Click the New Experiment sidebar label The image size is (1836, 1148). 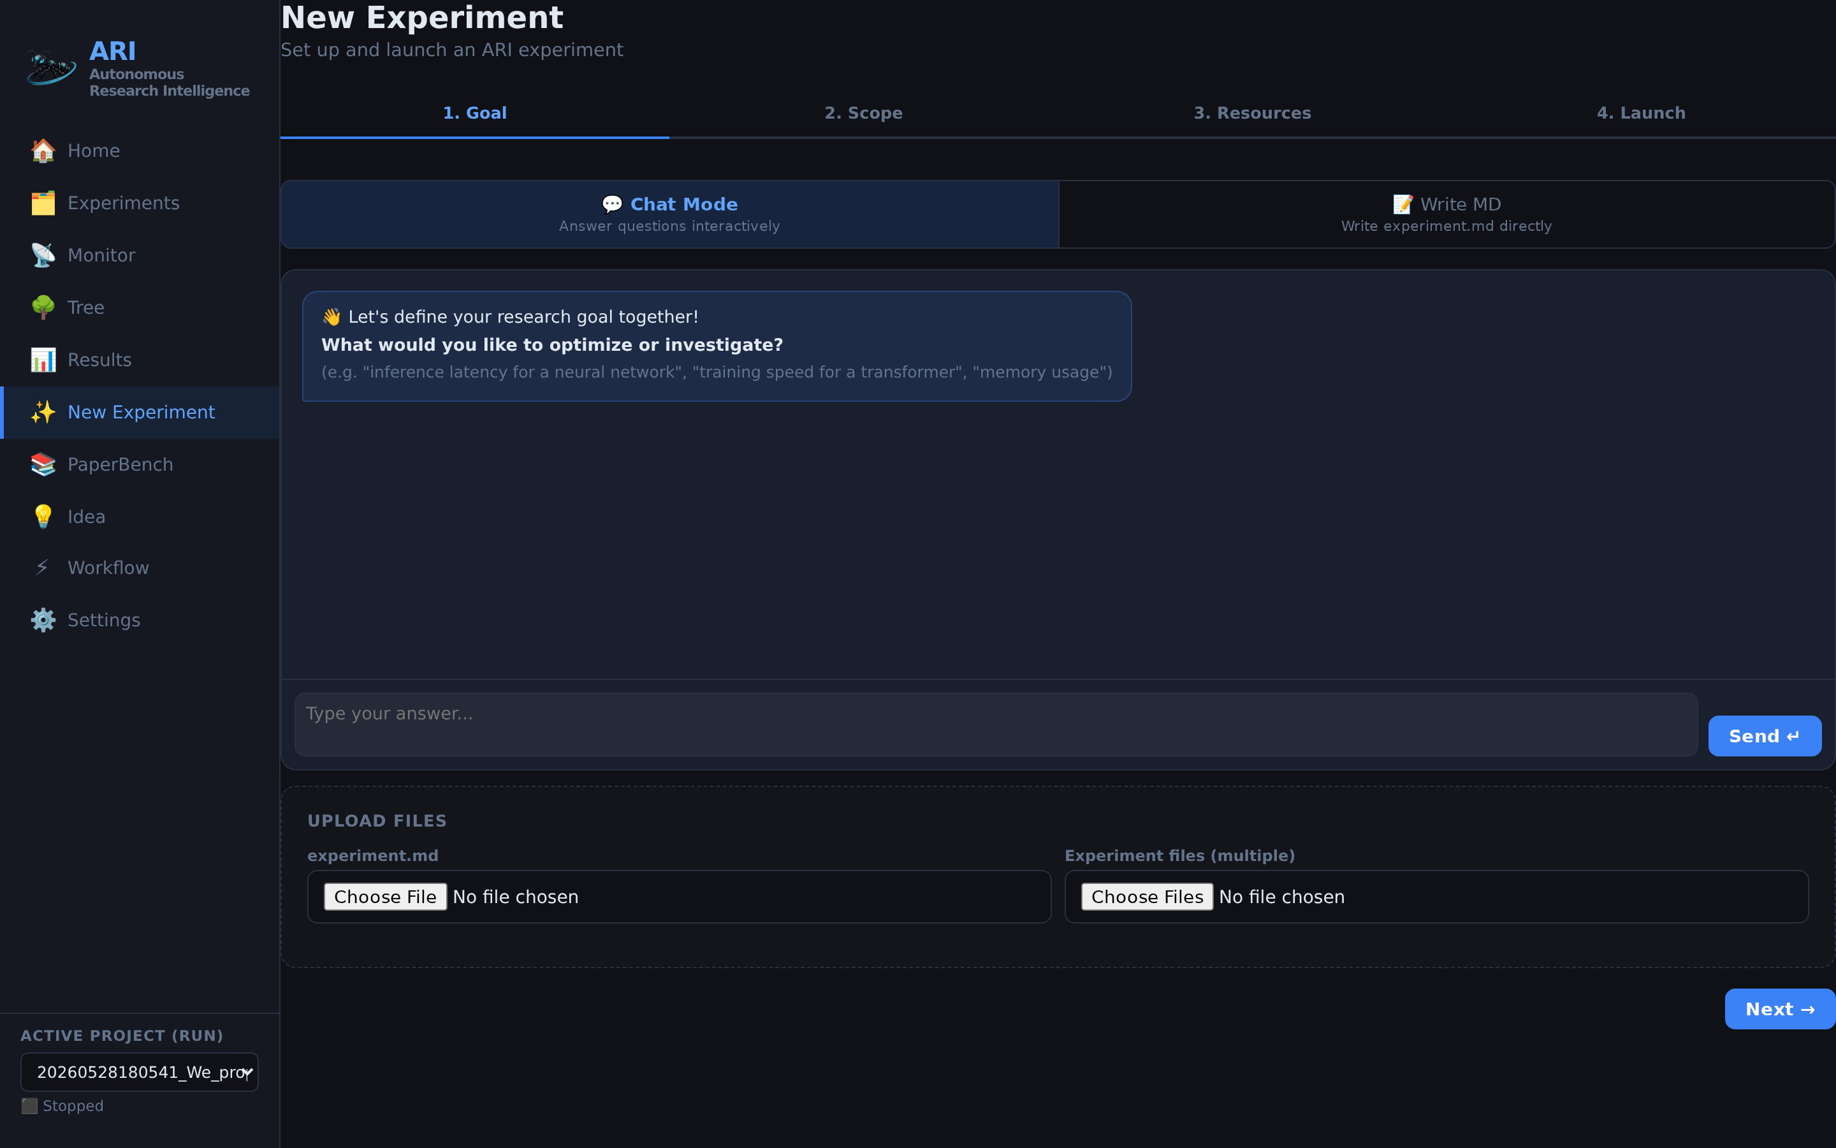click(141, 412)
